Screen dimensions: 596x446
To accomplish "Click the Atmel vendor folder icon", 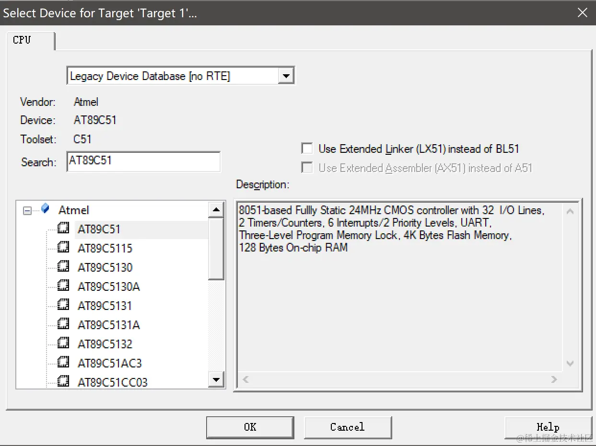I will [x=46, y=209].
